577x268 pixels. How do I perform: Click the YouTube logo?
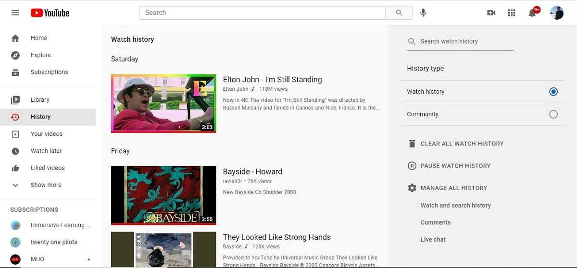[x=50, y=13]
